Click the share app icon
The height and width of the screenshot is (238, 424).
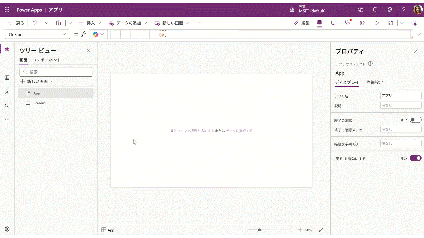tap(362, 23)
